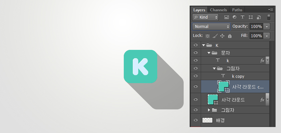The image size is (281, 133).
Task: Expand the collapsed 그림자 group
Action: (x=209, y=110)
